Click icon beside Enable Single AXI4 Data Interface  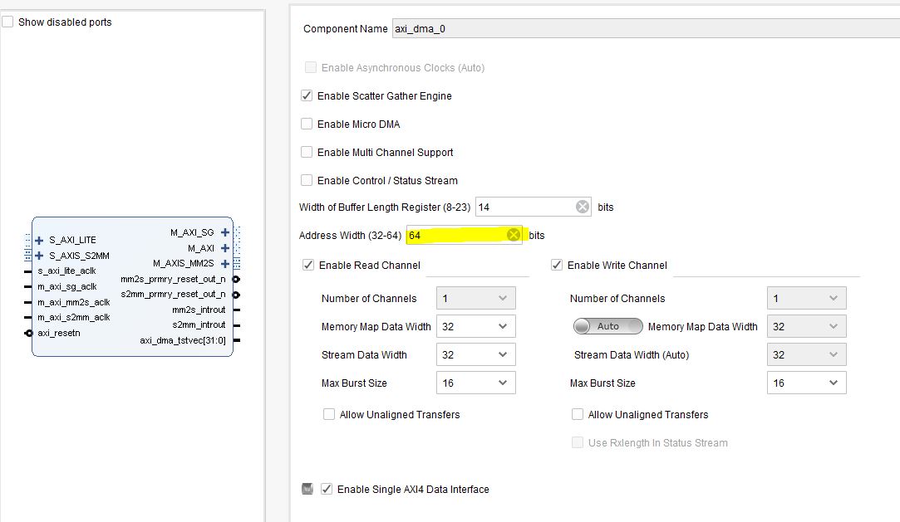306,489
